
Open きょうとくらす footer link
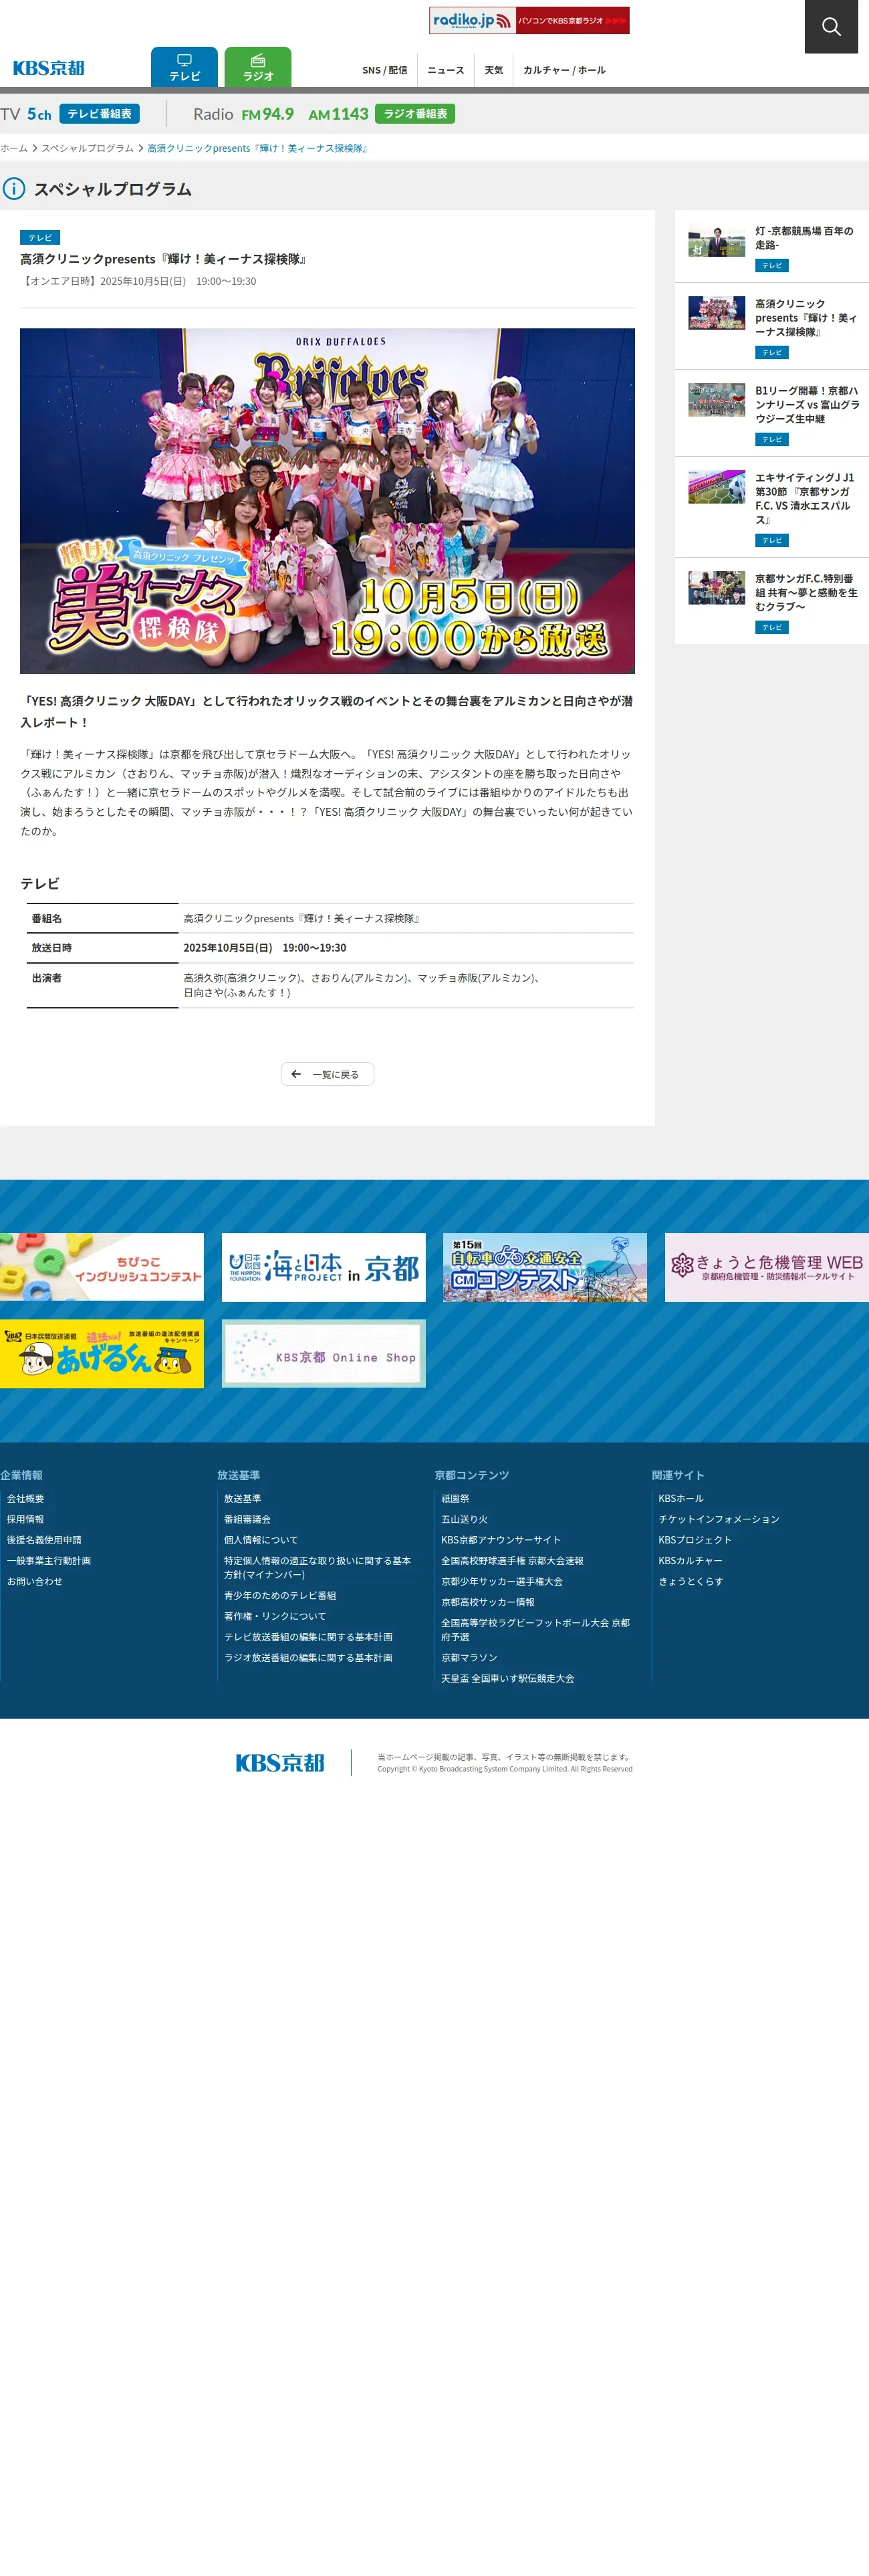[x=691, y=1582]
